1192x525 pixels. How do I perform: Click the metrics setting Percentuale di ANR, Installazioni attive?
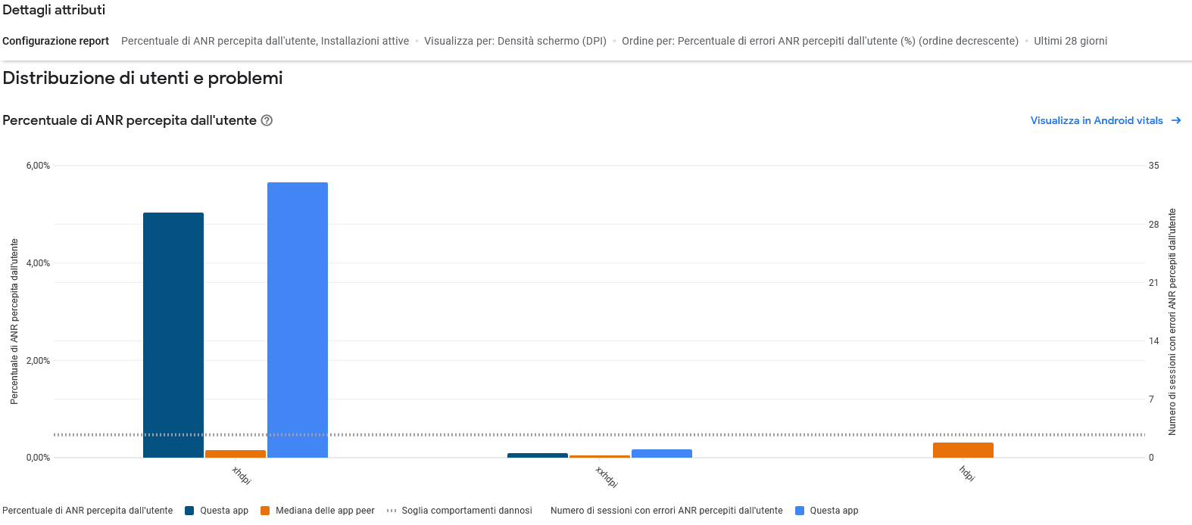(265, 41)
